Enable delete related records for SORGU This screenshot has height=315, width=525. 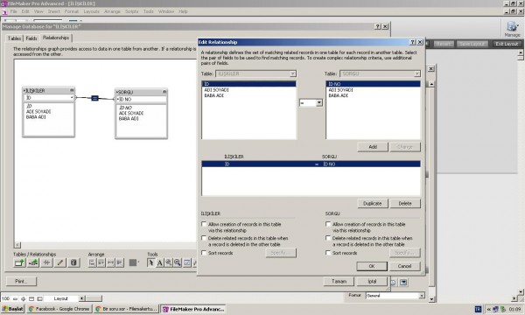click(328, 238)
